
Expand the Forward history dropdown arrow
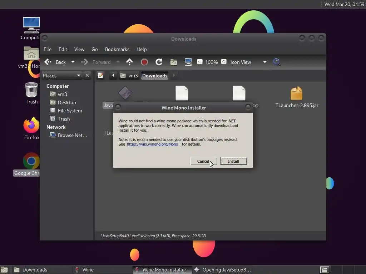118,62
